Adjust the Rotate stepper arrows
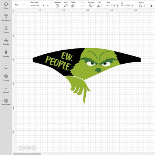 click(x=151, y=6)
